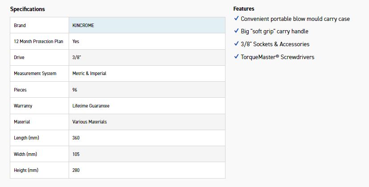Click the checkmark beside soft grip carry handle
The image size is (369, 187).
pos(236,31)
